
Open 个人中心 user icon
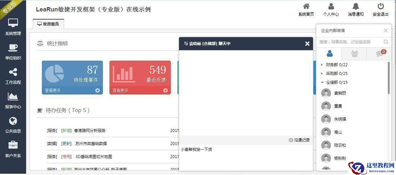pyautogui.click(x=331, y=6)
